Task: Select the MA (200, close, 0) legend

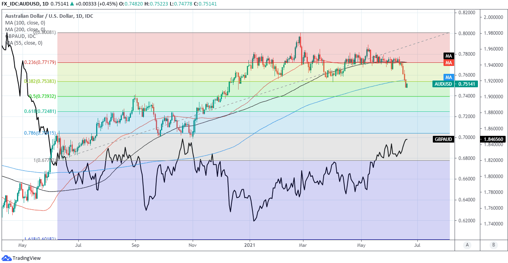Action: coord(25,30)
